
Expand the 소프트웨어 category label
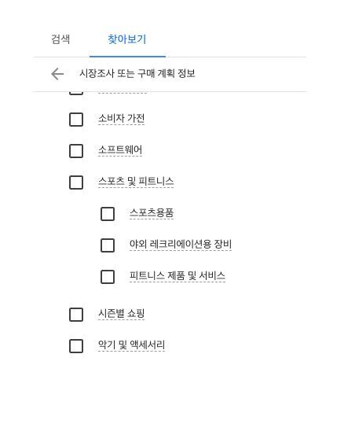click(120, 149)
